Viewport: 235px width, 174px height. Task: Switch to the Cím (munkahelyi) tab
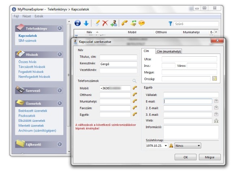(x=169, y=51)
